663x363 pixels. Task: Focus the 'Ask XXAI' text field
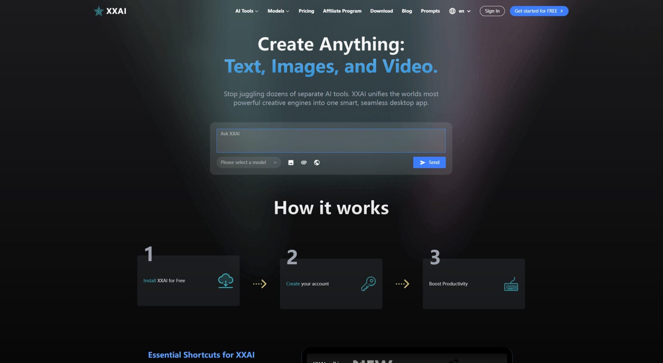pos(331,141)
